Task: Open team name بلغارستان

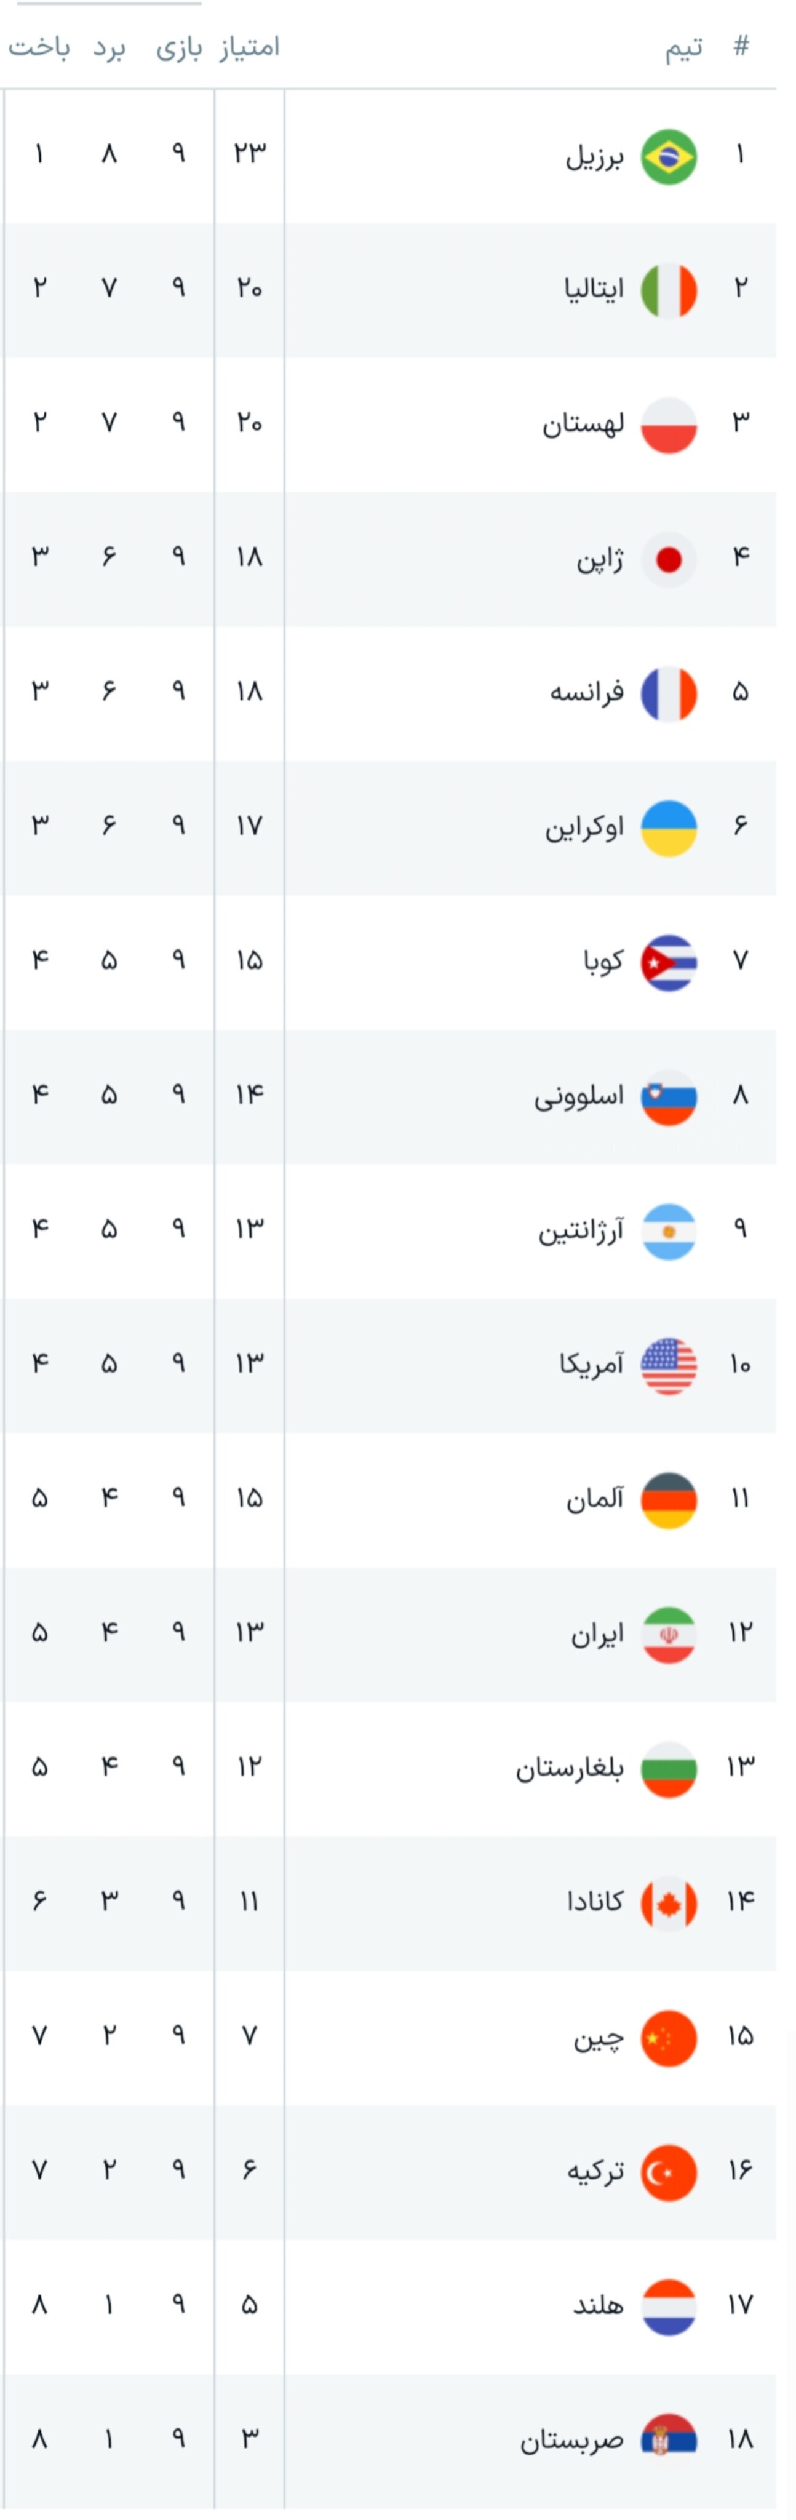Action: (570, 1769)
